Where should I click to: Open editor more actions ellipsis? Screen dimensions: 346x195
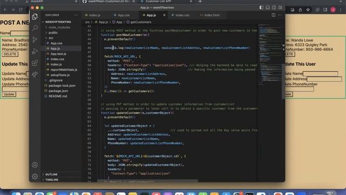280,15
